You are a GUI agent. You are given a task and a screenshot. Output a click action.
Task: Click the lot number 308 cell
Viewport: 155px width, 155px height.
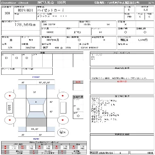[x=7, y=13]
